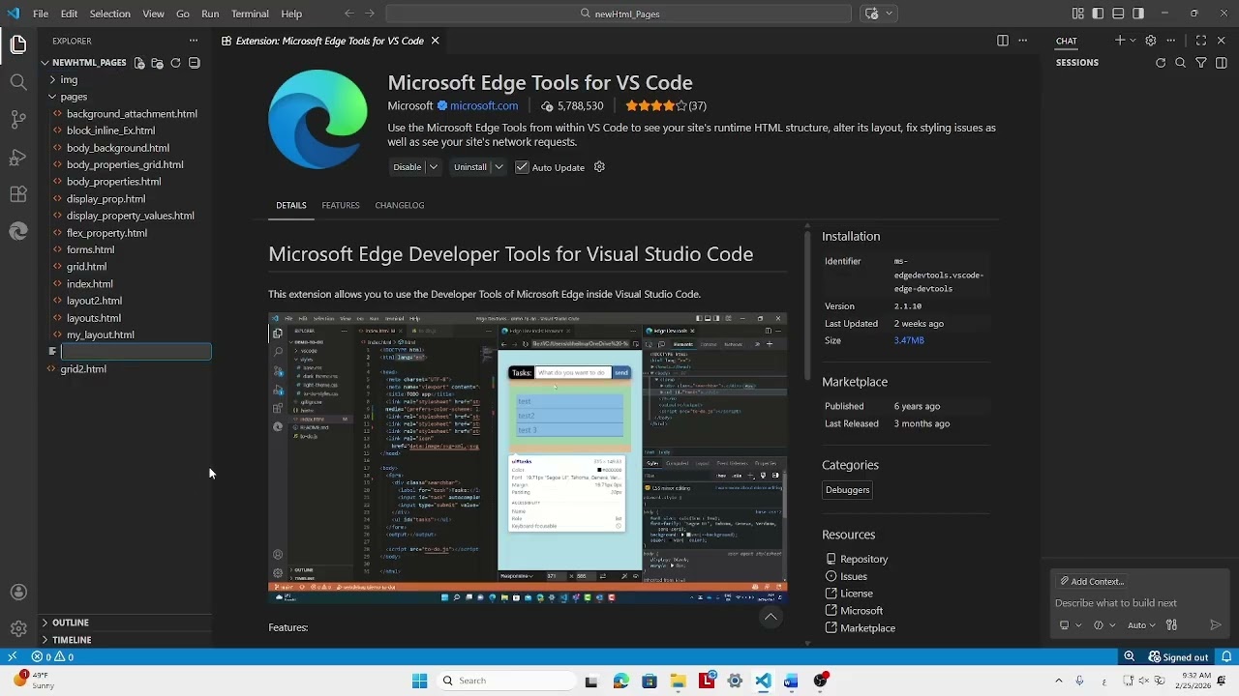Open session target dropdown with monitor icon
Screen dimensions: 1239x696
click(x=1070, y=625)
